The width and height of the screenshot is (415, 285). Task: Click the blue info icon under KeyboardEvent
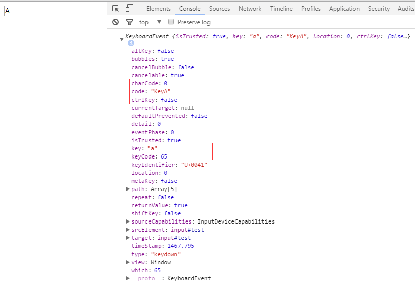(x=131, y=43)
